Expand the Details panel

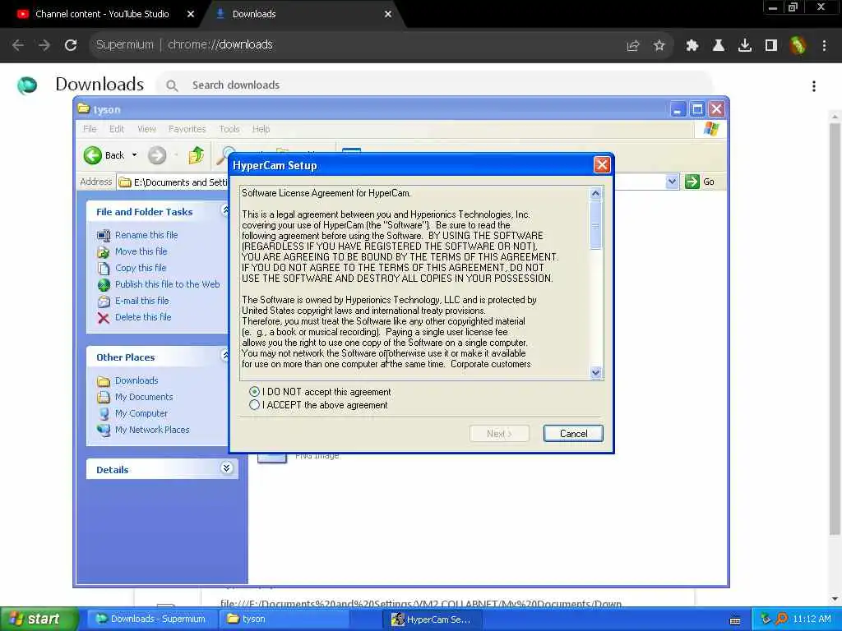(227, 468)
